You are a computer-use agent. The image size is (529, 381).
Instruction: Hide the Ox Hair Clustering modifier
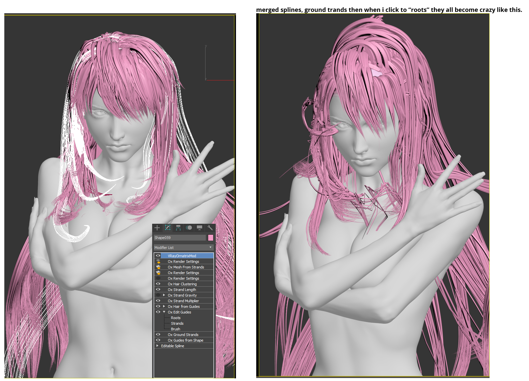[158, 284]
